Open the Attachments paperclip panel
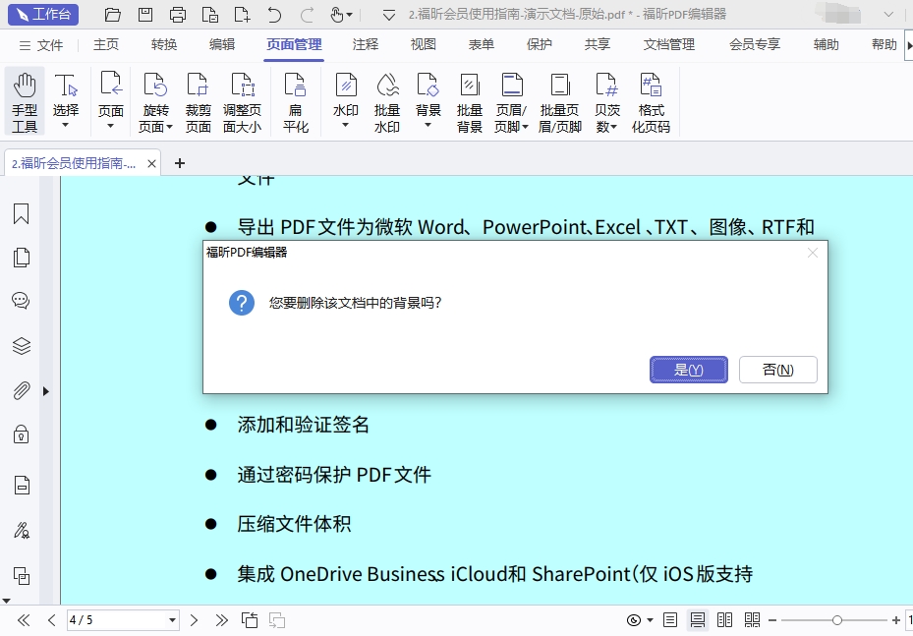Image resolution: width=913 pixels, height=636 pixels. point(21,390)
